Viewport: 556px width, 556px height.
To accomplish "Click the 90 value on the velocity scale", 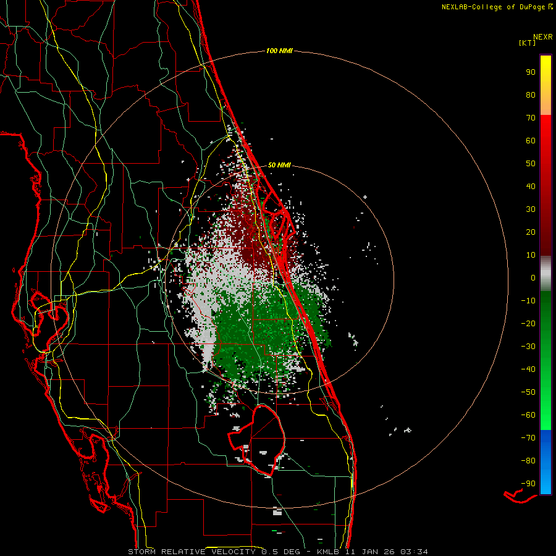I will click(531, 72).
